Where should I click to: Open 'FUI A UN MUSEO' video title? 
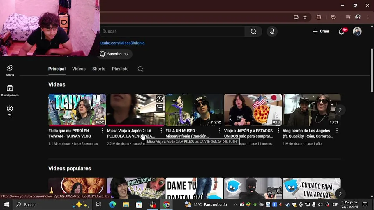pos(187,133)
